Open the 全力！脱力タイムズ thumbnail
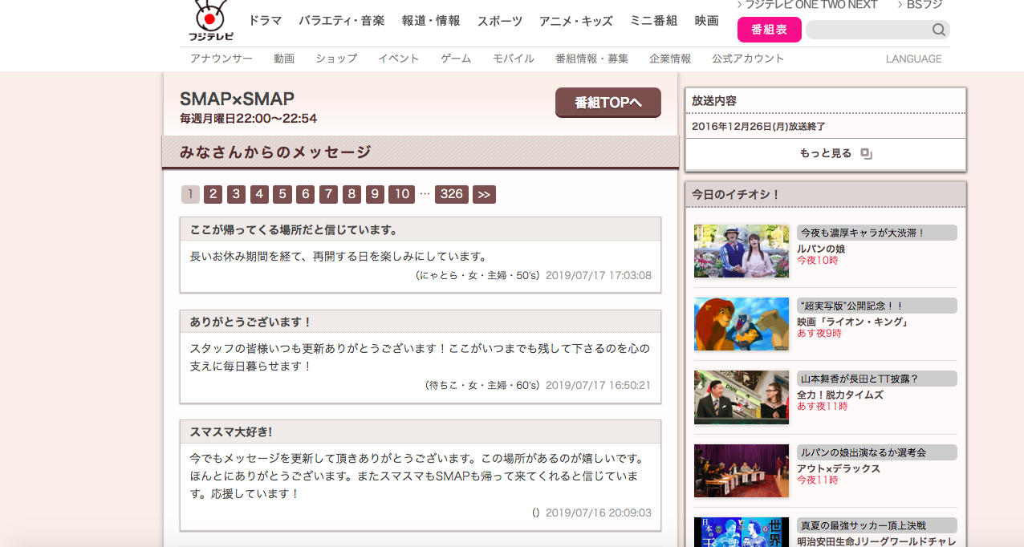The image size is (1024, 547). click(741, 397)
